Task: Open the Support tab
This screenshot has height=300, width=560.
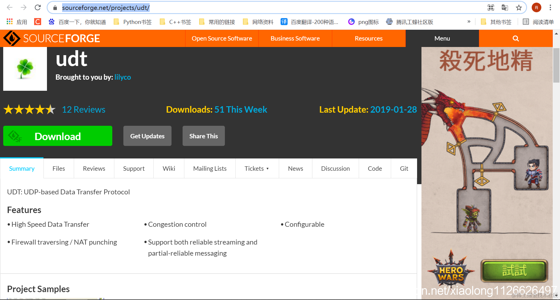Action: click(x=134, y=168)
